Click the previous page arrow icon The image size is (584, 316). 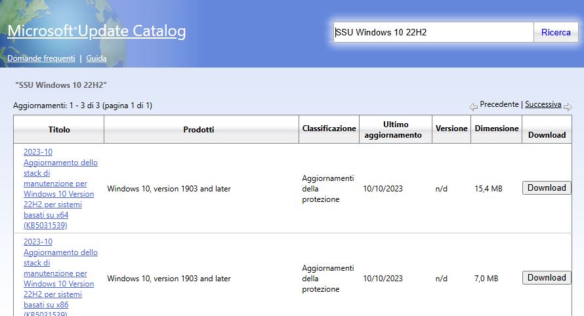tap(473, 108)
